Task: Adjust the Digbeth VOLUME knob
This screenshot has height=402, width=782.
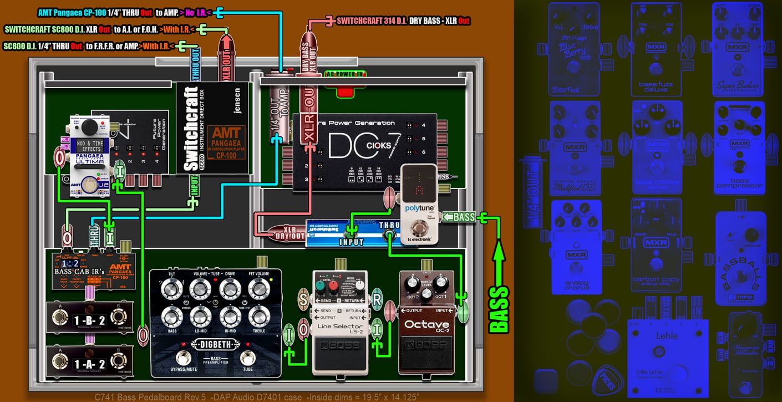Action: click(x=200, y=288)
